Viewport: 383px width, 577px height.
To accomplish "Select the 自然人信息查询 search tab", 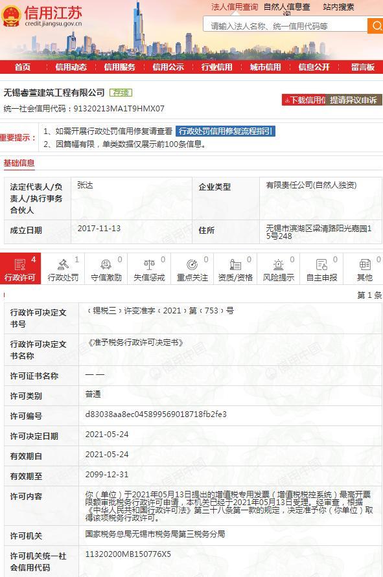I will (287, 9).
